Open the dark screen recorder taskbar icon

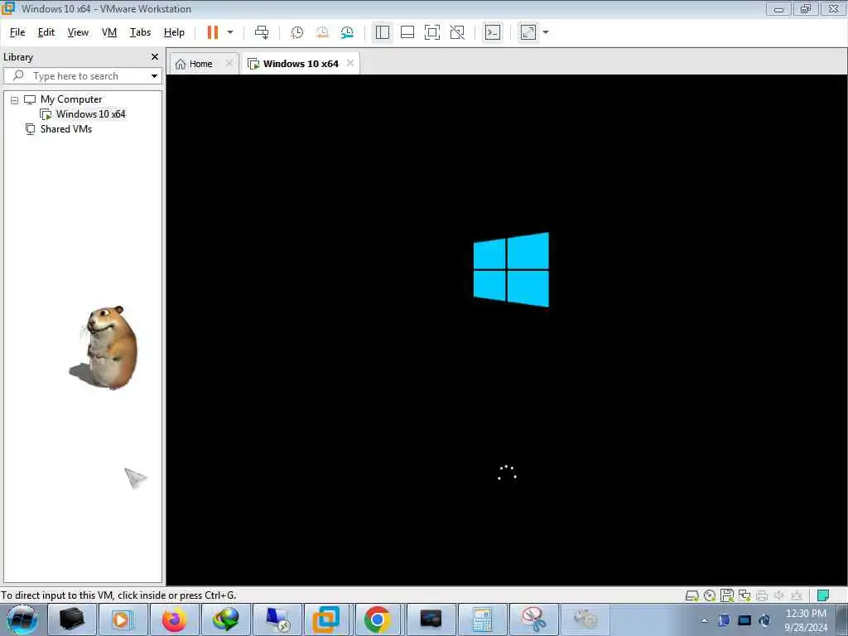tap(431, 619)
